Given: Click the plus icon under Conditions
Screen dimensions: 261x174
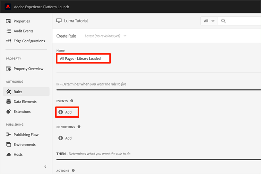Looking at the screenshot, I should point(61,138).
